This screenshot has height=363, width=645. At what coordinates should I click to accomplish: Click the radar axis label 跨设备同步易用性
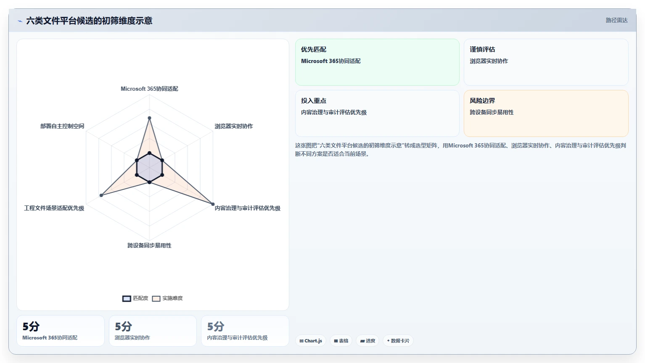coord(149,245)
